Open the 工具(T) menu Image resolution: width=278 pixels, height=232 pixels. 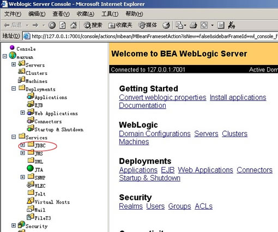point(110,14)
